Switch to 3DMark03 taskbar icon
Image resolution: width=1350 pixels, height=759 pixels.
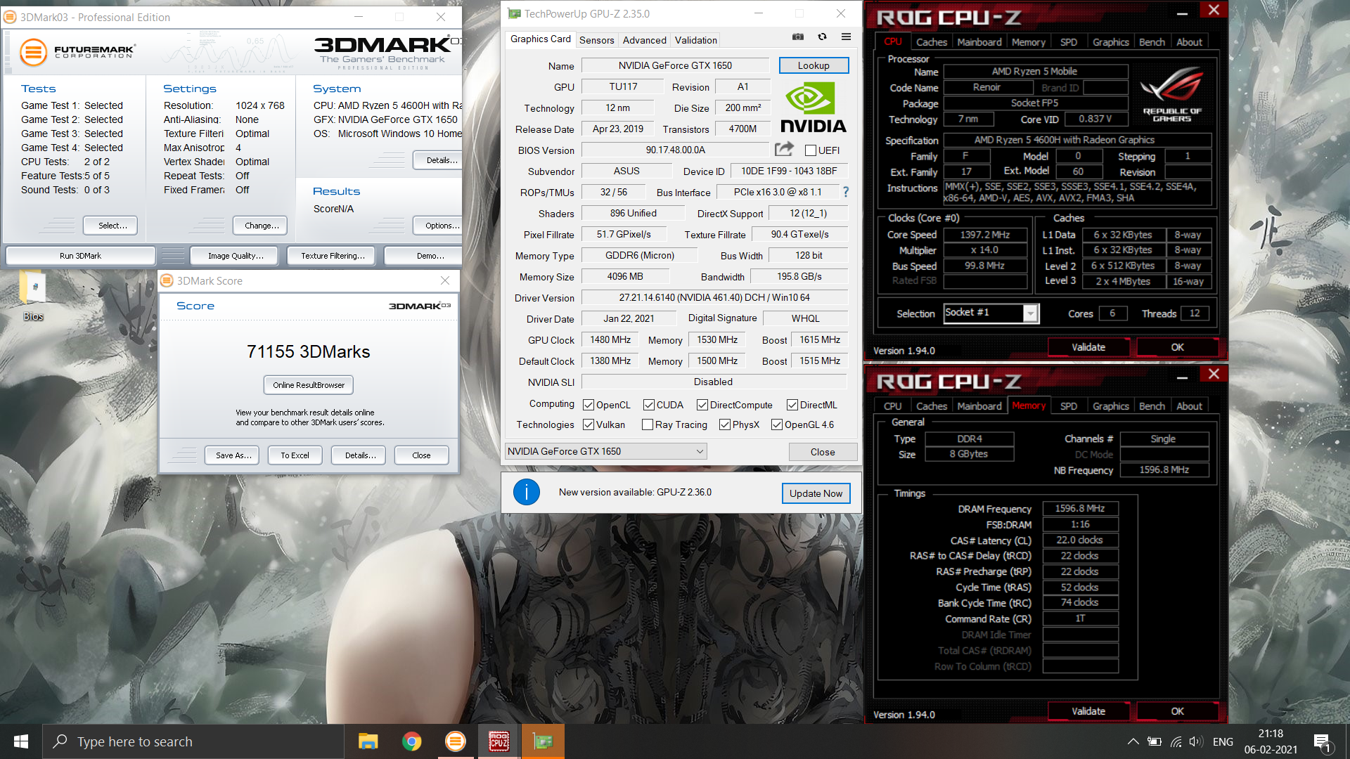pos(456,741)
